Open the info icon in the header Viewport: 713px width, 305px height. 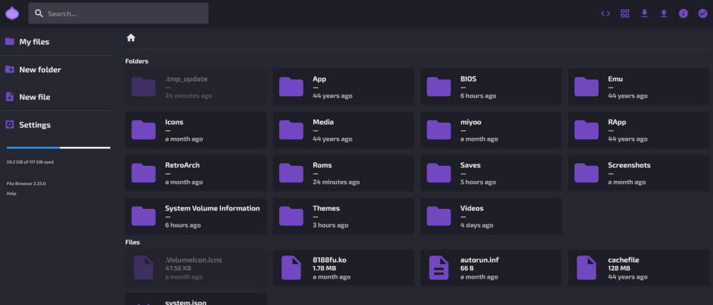pyautogui.click(x=683, y=13)
